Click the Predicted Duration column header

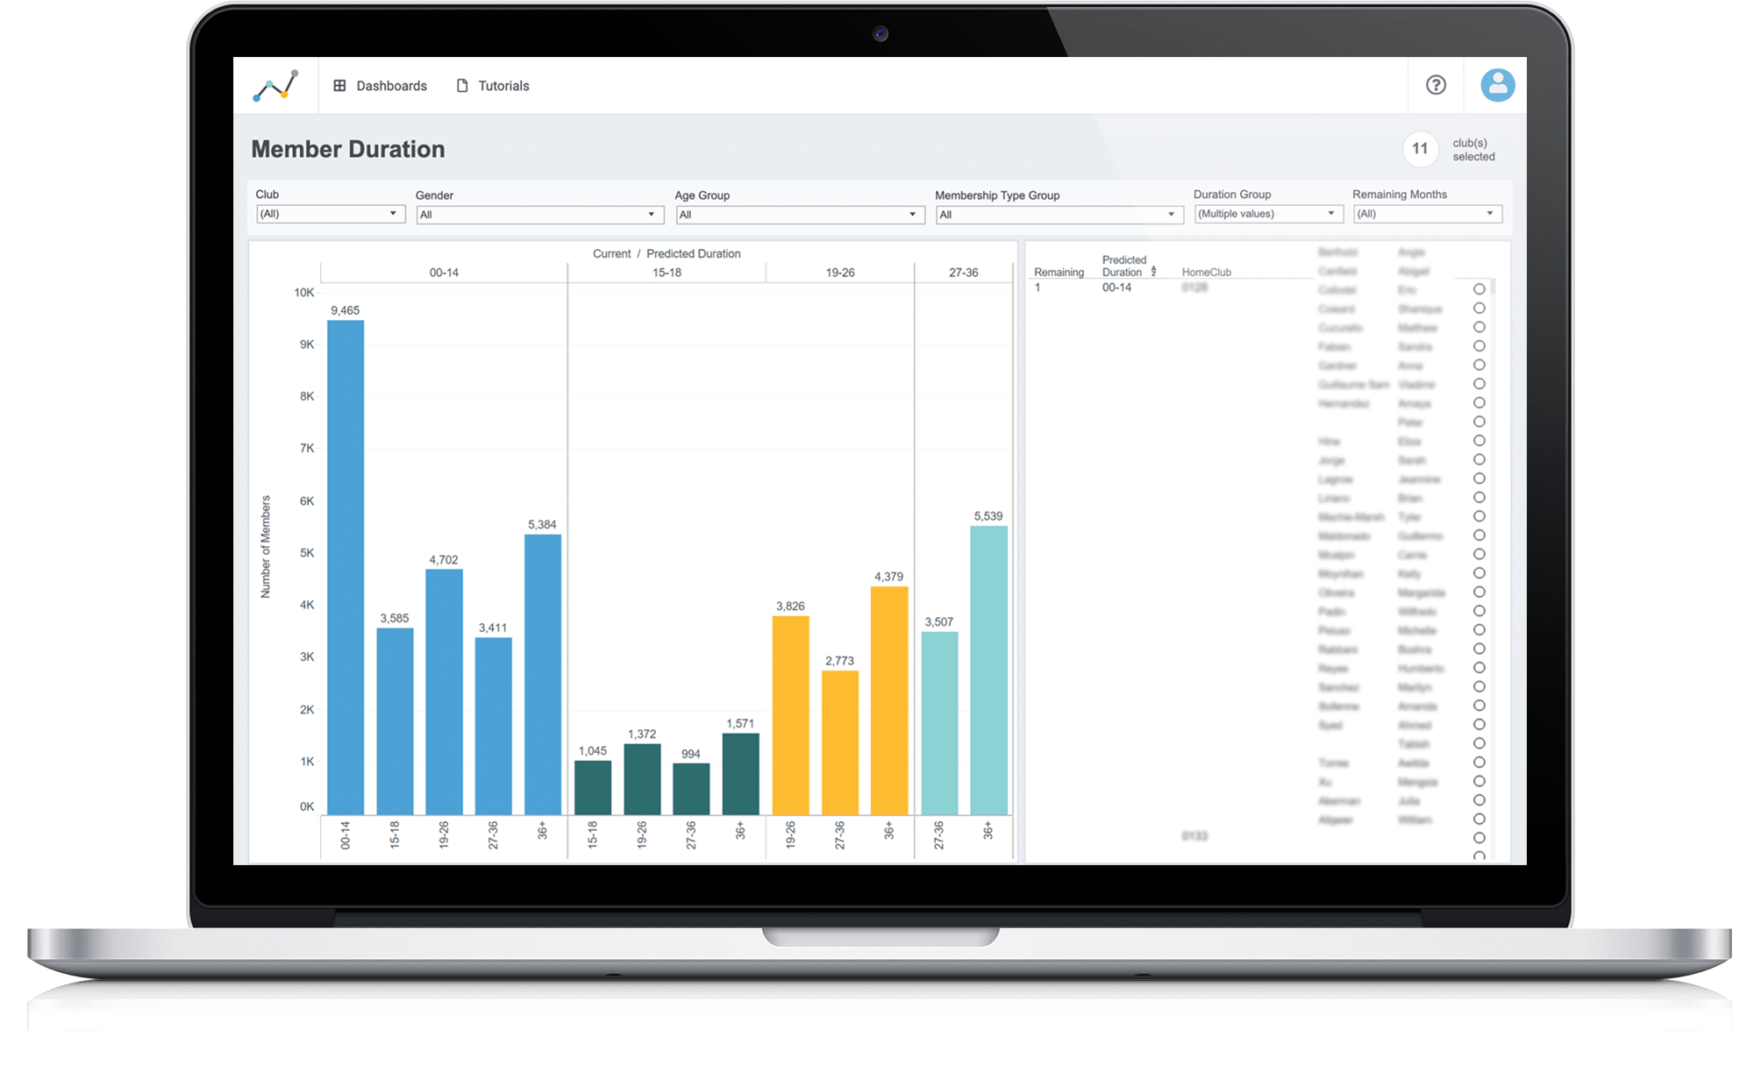[1123, 266]
